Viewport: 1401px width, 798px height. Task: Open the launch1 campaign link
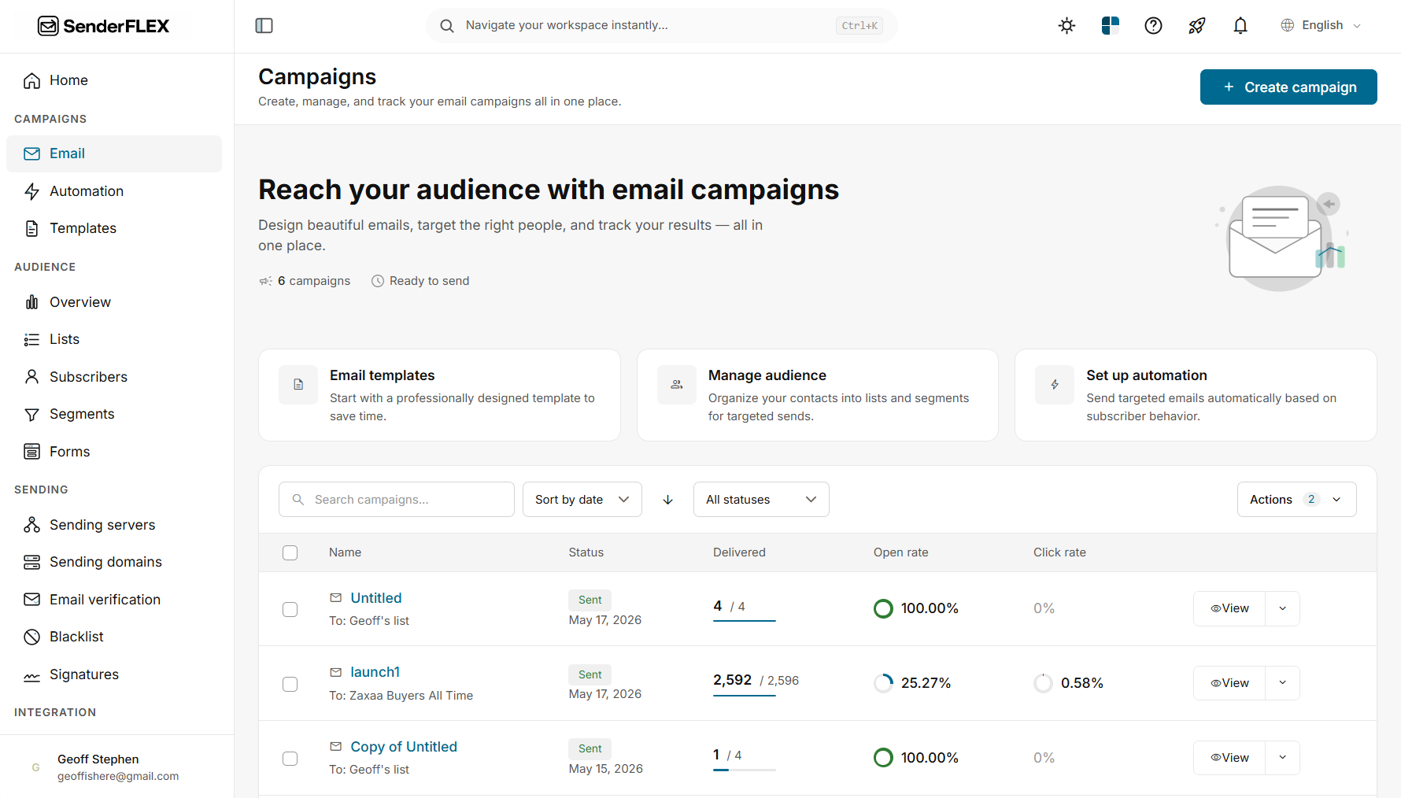click(375, 672)
